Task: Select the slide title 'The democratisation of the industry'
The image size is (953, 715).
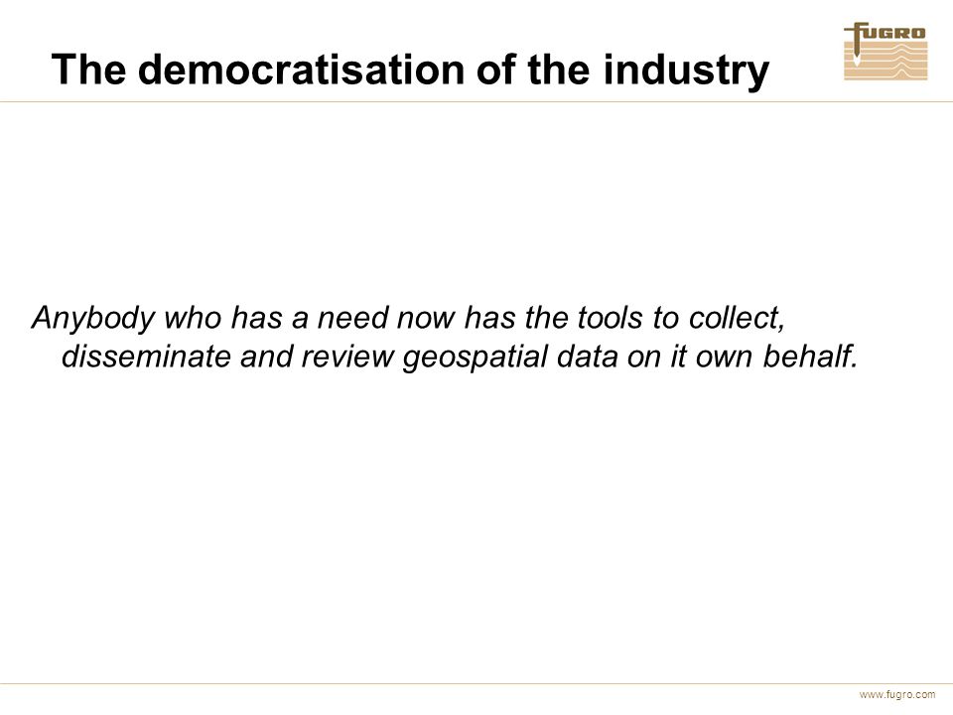Action: coord(411,70)
